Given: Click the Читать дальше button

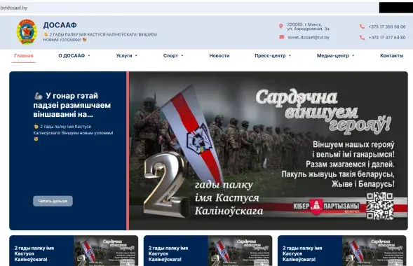Looking at the screenshot, I should (53, 201).
